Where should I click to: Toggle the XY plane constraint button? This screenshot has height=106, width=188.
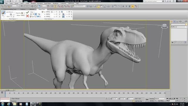tap(132, 6)
